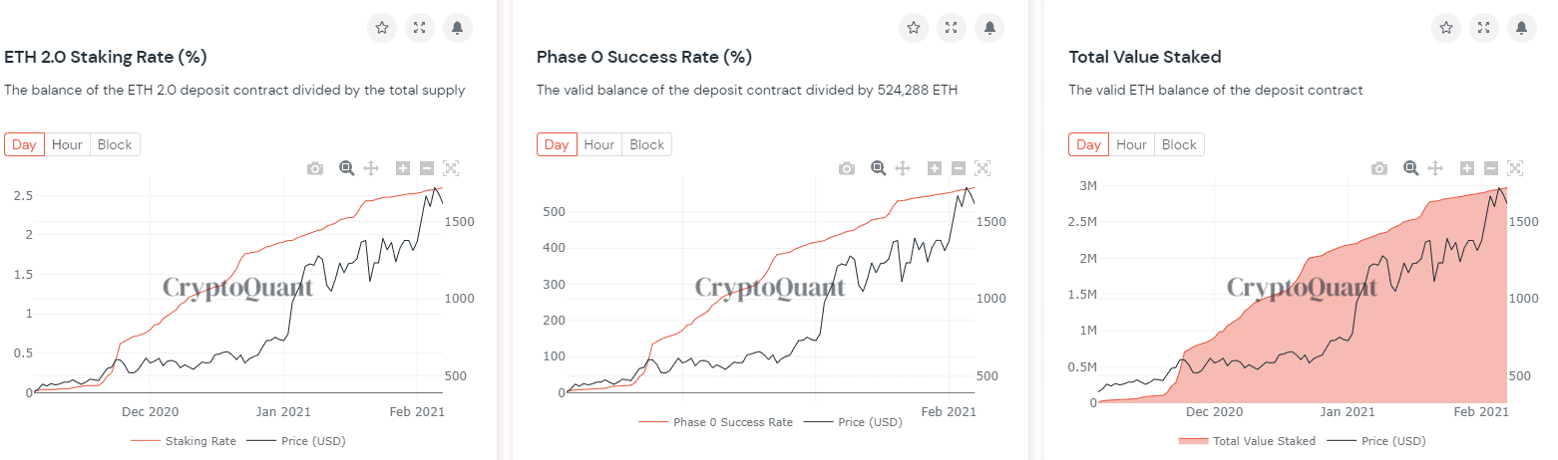Select zoom tool on Phase 0 chart
The width and height of the screenshot is (1558, 460).
pos(879,168)
